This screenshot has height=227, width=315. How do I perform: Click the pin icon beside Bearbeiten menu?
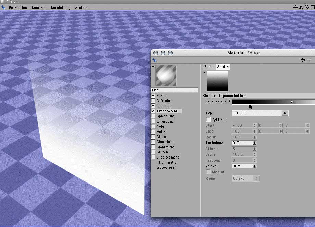click(3, 8)
